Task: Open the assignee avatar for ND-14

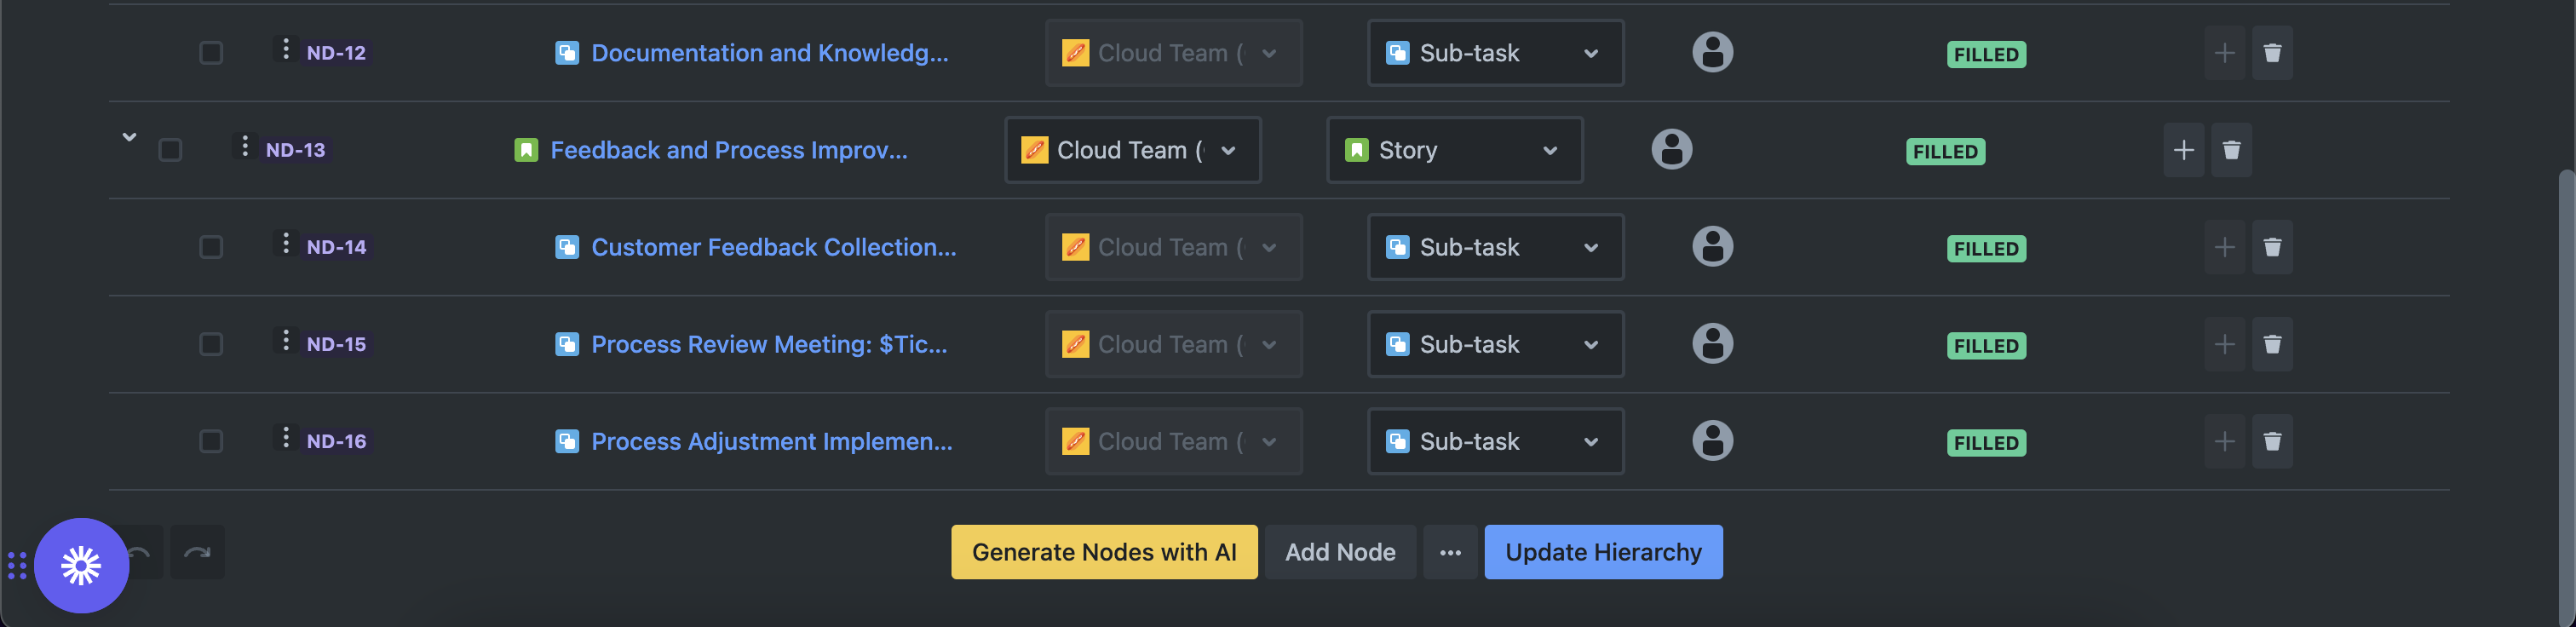Action: tap(1712, 247)
